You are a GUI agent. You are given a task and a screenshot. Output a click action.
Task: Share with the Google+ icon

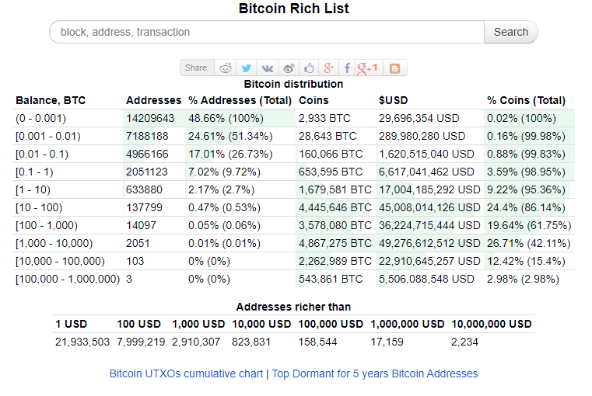tap(328, 68)
